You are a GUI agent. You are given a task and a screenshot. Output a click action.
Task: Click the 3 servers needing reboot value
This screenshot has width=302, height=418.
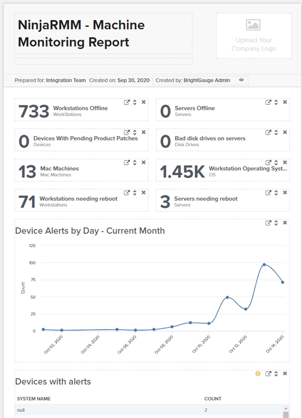pos(165,202)
